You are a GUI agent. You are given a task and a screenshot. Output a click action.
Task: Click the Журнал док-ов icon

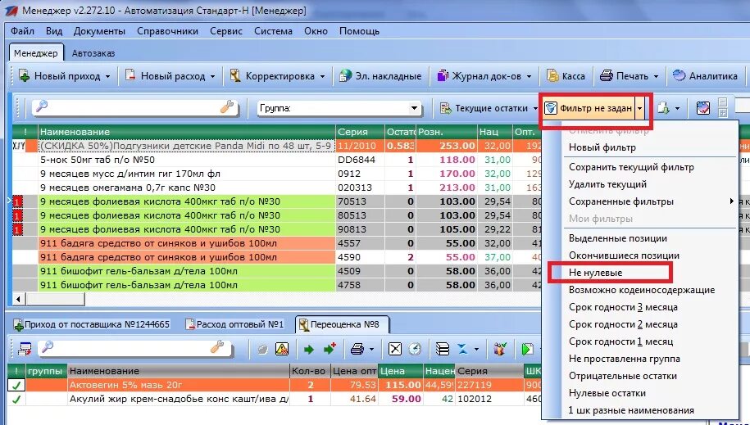443,75
